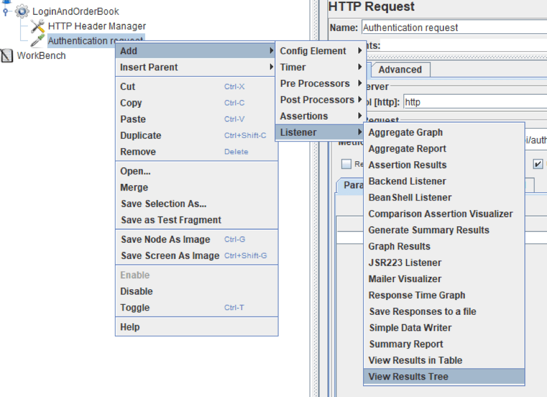This screenshot has height=397, width=547.
Task: Expand Assertions submenu
Action: pyautogui.click(x=320, y=116)
